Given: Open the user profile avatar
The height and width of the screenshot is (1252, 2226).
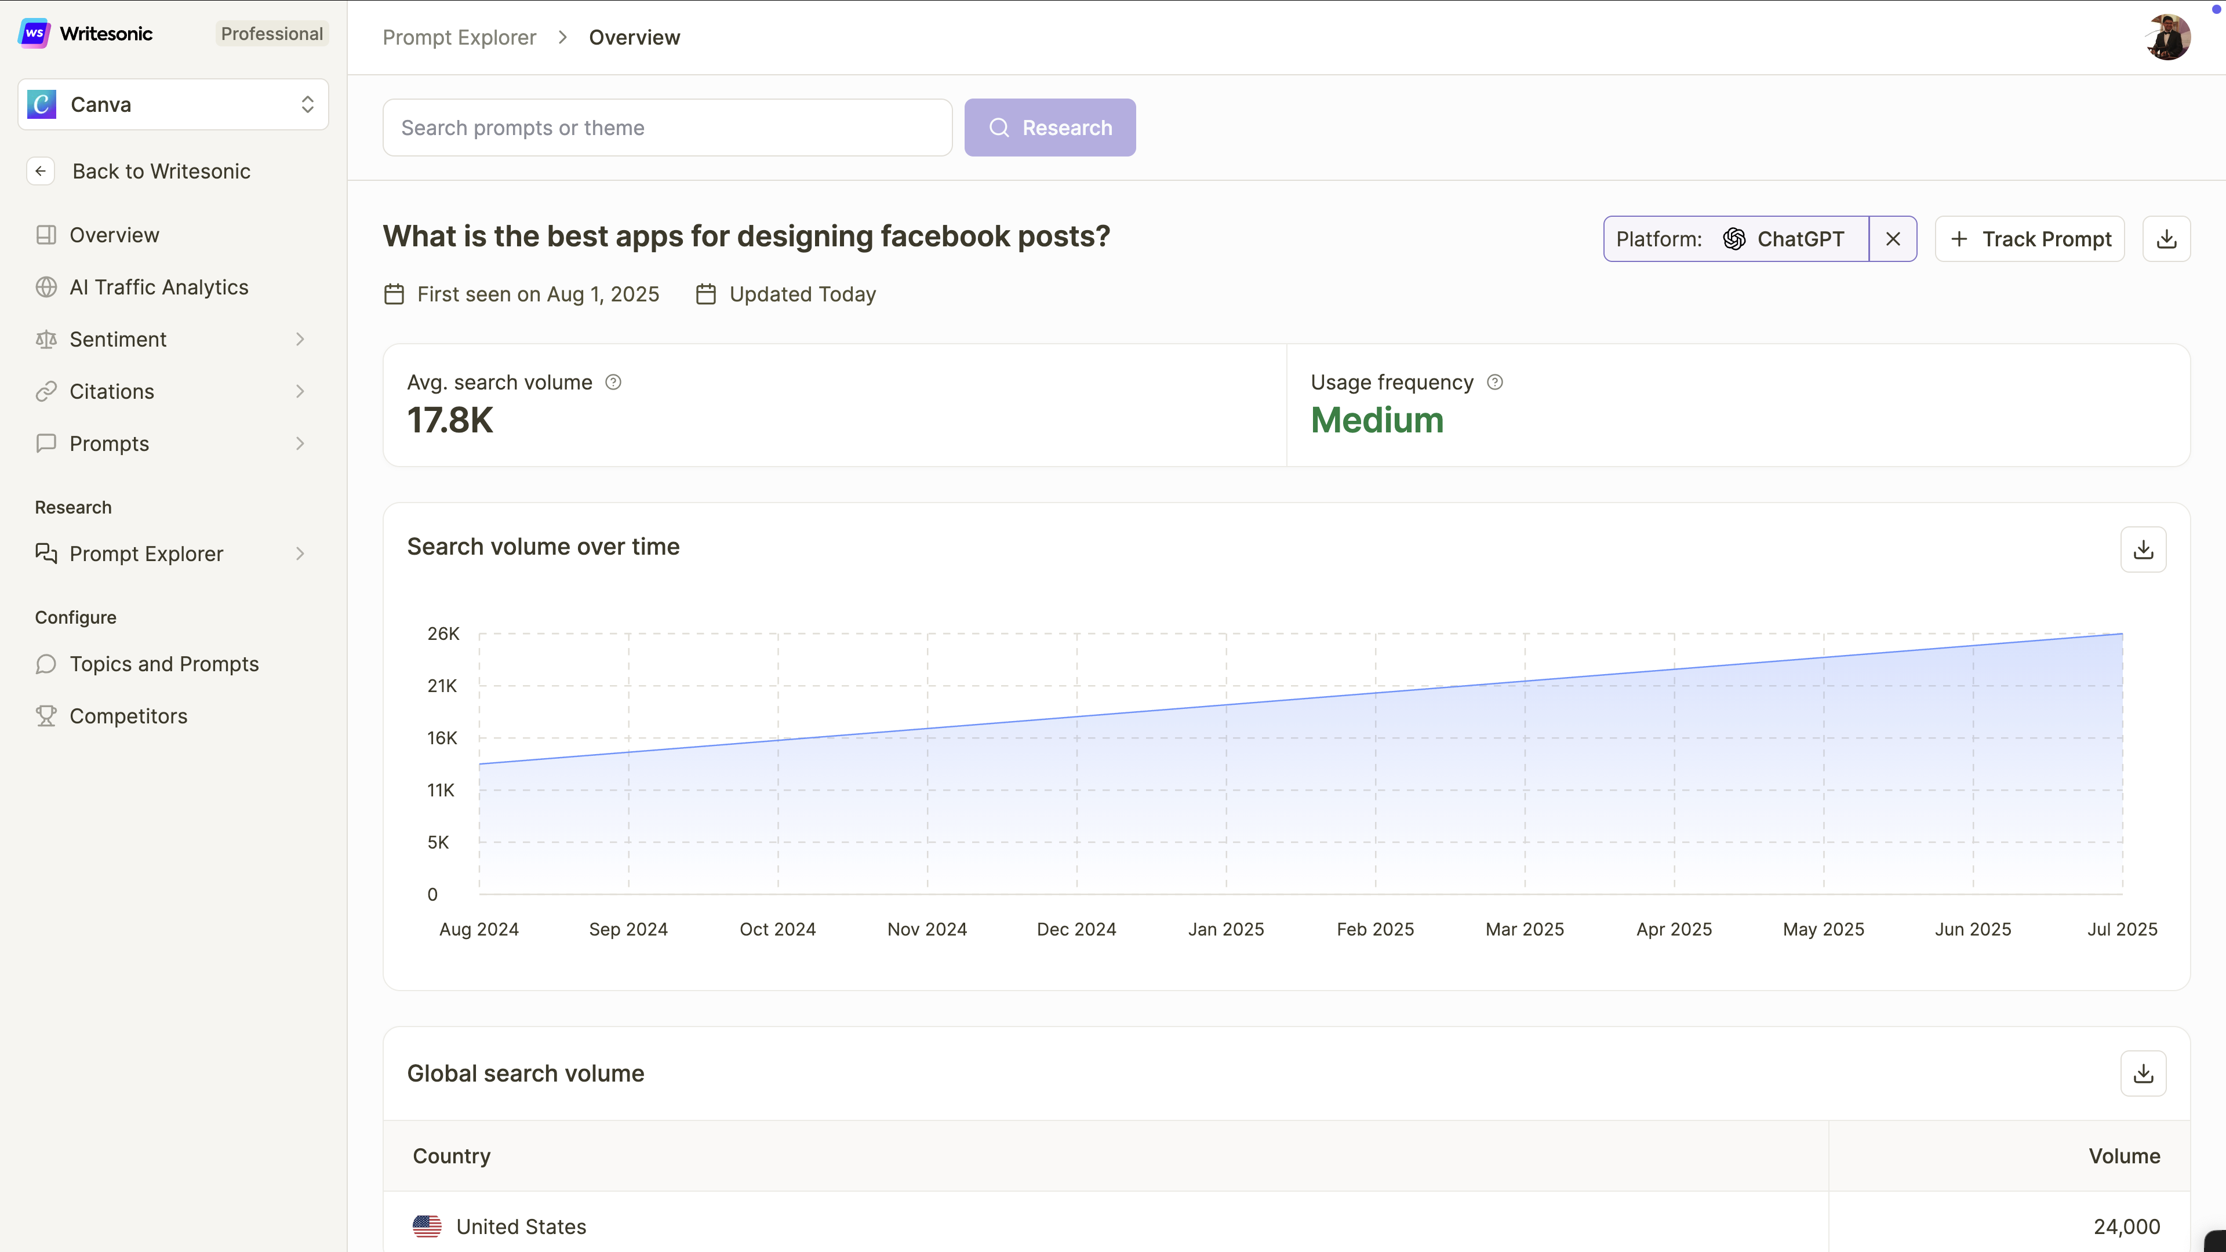Looking at the screenshot, I should (2167, 37).
